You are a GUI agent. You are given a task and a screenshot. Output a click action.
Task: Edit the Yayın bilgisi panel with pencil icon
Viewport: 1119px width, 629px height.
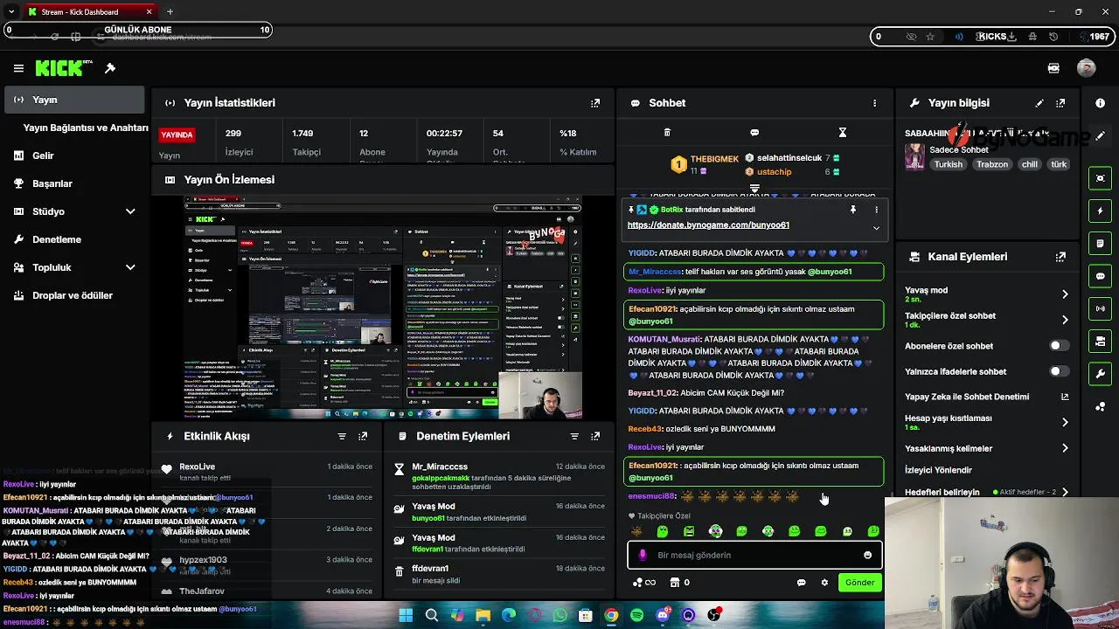click(1039, 103)
